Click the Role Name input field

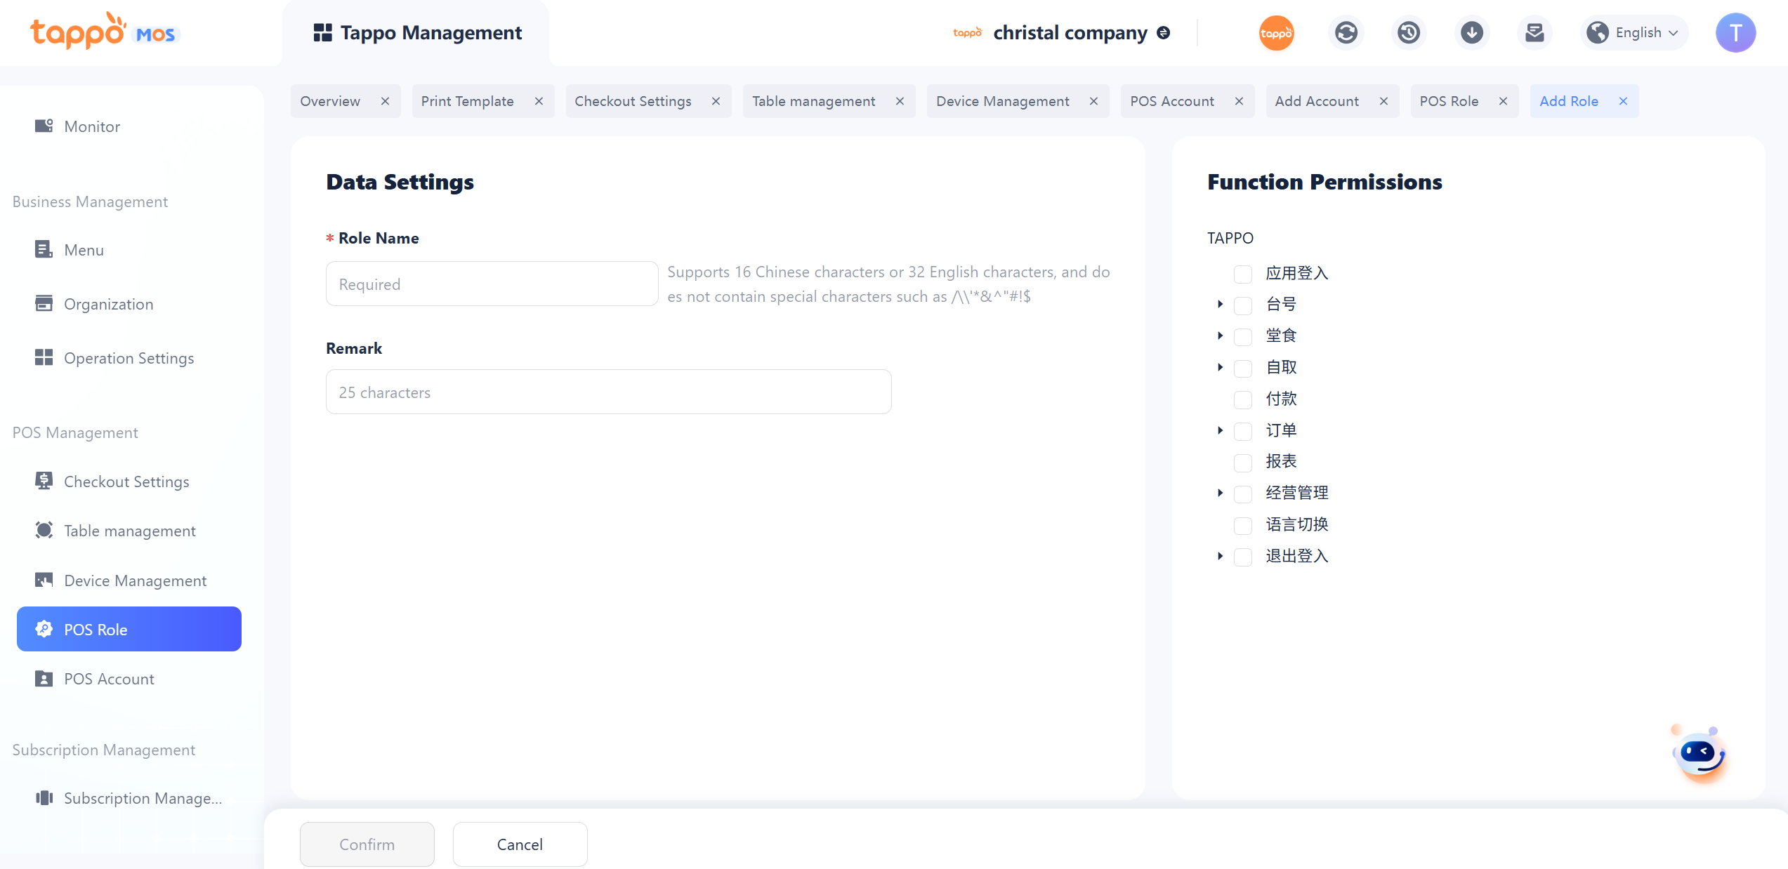[x=492, y=284]
